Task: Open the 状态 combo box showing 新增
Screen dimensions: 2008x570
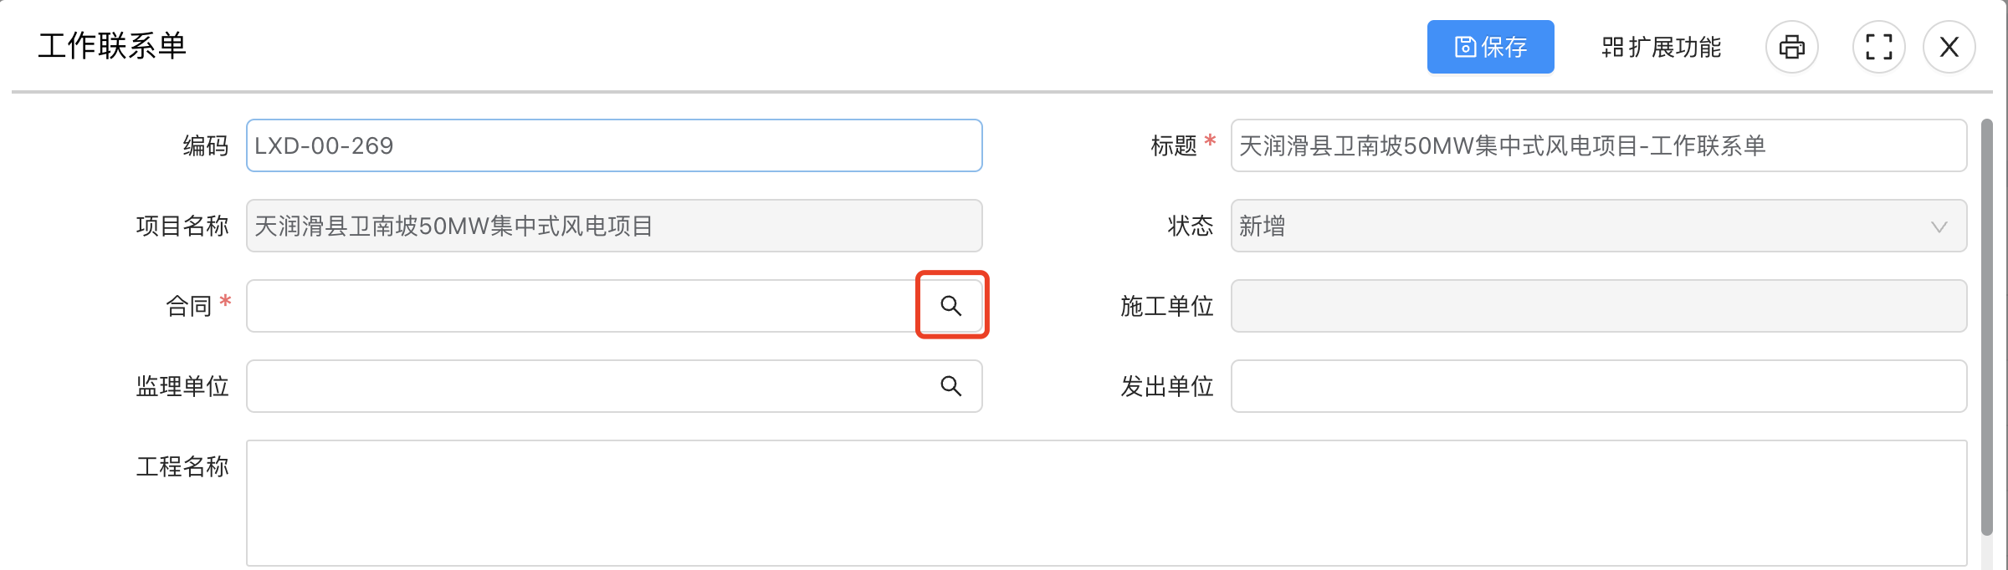Action: [x=1598, y=226]
